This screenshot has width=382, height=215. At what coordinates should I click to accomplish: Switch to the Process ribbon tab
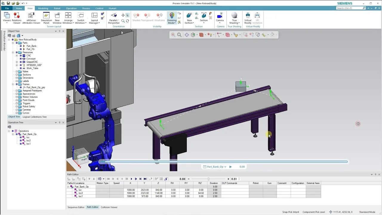(x=86, y=8)
